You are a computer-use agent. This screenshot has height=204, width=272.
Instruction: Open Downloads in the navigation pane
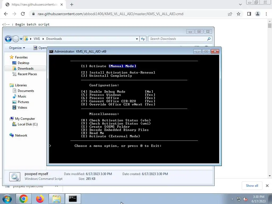(25, 68)
